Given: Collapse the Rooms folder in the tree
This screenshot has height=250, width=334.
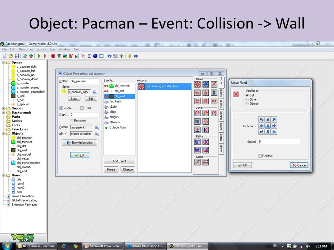Looking at the screenshot, I should pyautogui.click(x=3, y=175).
